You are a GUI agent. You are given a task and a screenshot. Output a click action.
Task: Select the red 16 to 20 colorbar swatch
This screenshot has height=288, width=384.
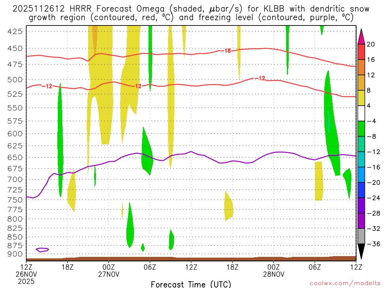tap(361, 52)
